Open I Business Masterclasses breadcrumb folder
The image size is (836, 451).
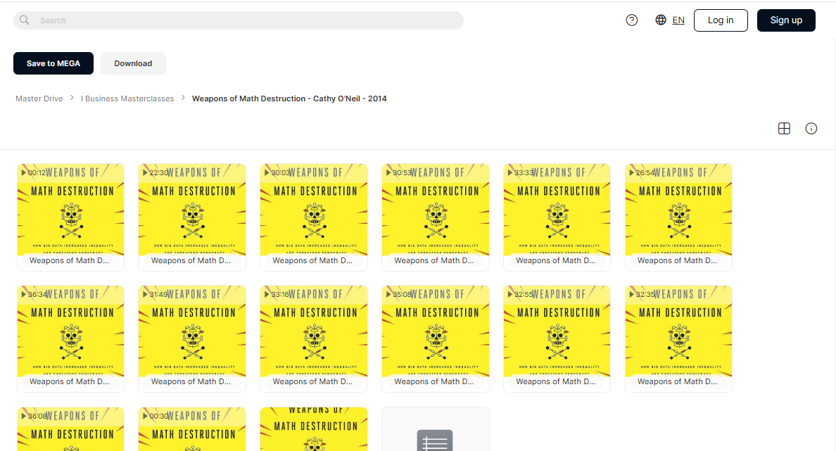127,99
